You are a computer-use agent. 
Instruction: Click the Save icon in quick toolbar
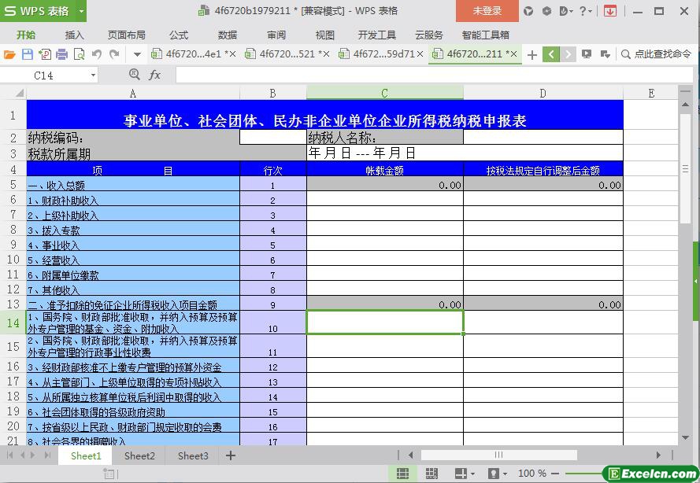[x=27, y=54]
